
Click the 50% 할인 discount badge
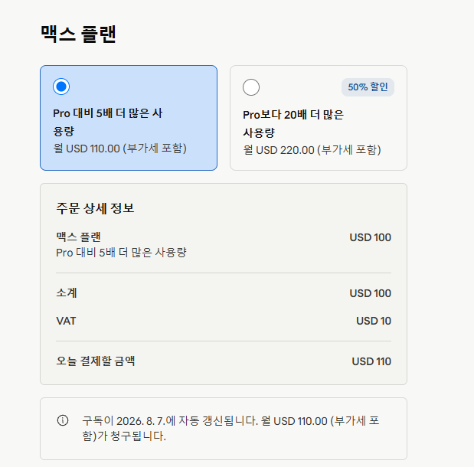(368, 87)
